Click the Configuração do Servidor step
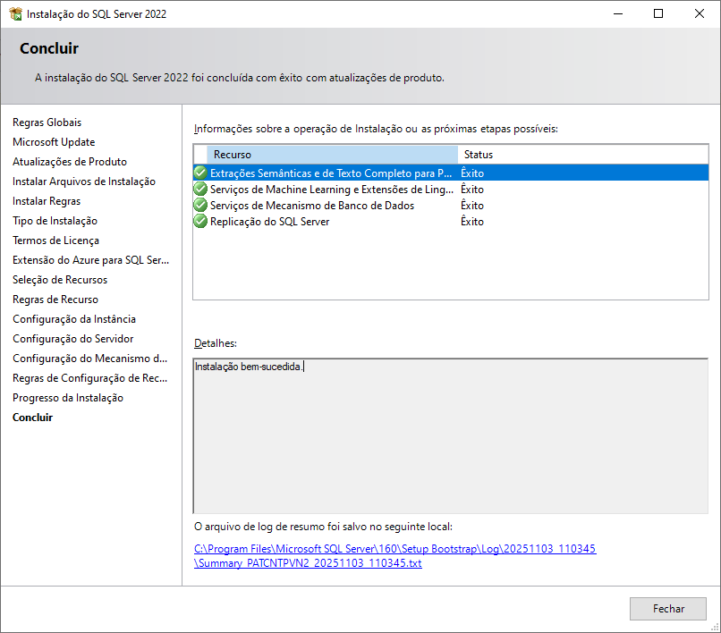 pyautogui.click(x=72, y=339)
